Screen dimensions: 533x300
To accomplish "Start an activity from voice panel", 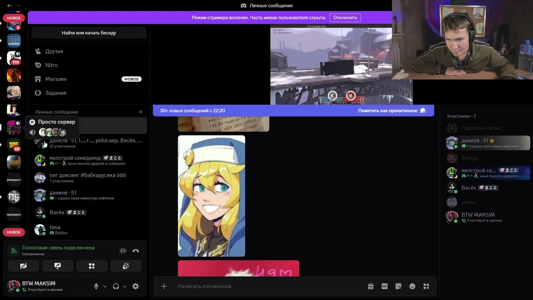I will [92, 266].
